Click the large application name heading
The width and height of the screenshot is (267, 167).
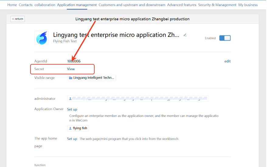click(116, 35)
